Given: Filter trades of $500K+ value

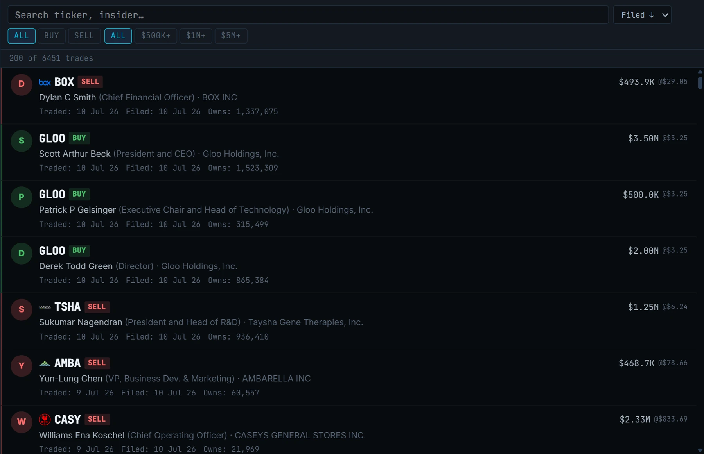Looking at the screenshot, I should click(x=156, y=36).
